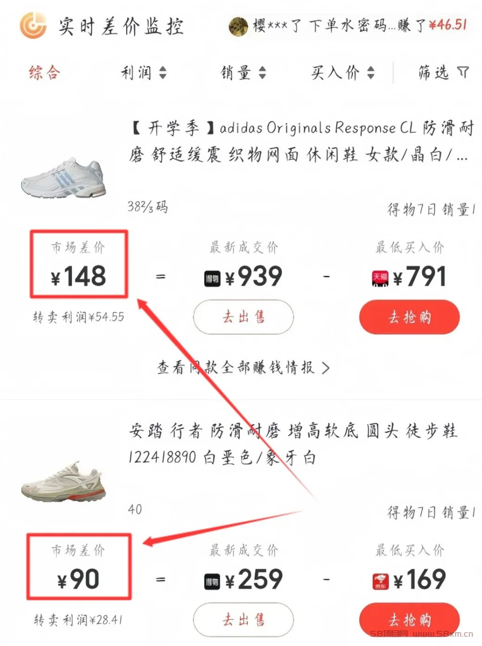Select the 综合 tab
482x646 pixels.
click(45, 72)
